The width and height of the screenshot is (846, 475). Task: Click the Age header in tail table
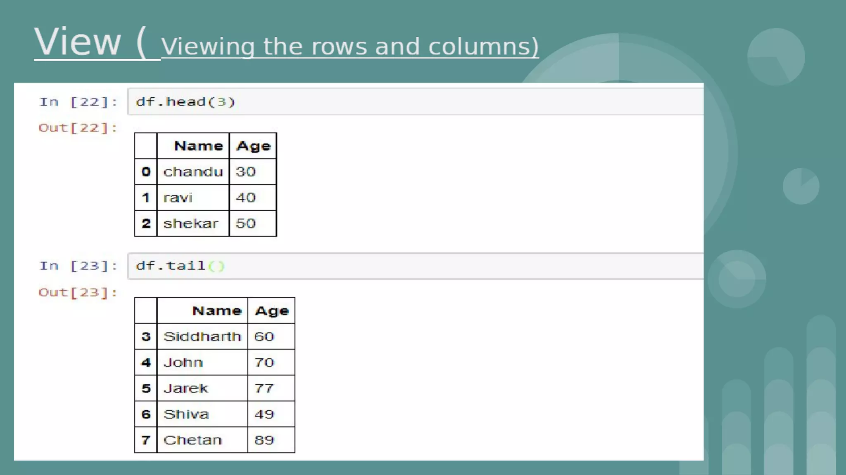point(271,311)
